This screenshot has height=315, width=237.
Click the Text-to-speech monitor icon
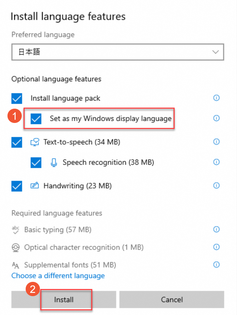point(35,142)
